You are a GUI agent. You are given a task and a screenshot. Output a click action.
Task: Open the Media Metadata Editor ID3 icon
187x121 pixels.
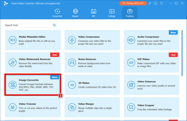click(x=12, y=40)
